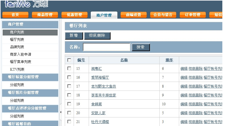Open 餐厅菜单列表 in the sidebar
Screen dimensions: 225x126
21,62
